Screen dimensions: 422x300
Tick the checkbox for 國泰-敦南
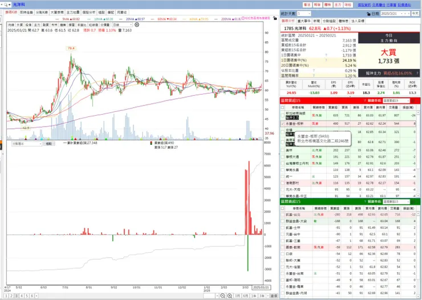click(282, 248)
